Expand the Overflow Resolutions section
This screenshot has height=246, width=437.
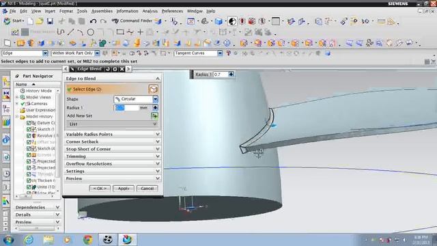tap(113, 164)
